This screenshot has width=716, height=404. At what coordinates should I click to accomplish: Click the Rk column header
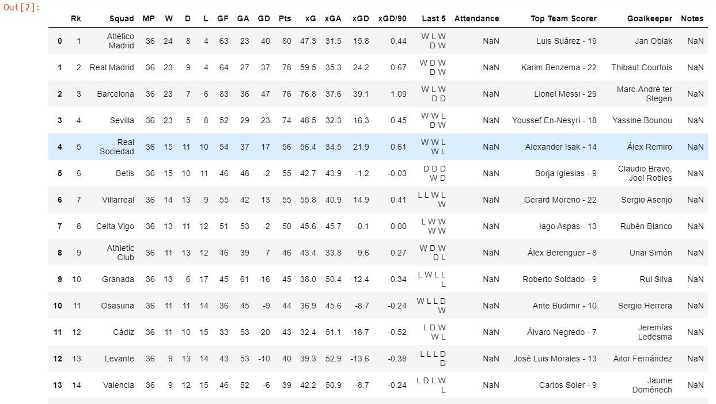(x=76, y=18)
